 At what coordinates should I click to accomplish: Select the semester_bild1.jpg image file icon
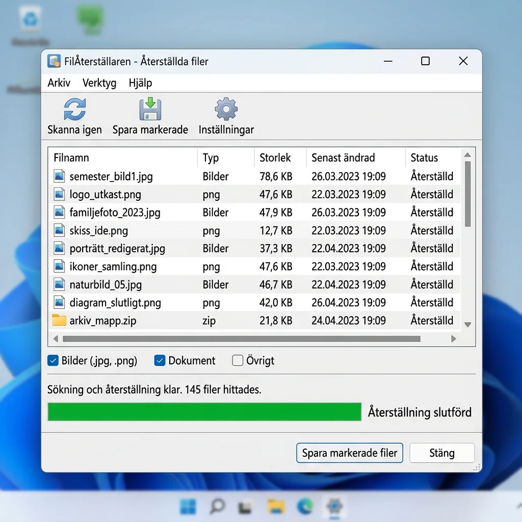(x=59, y=176)
